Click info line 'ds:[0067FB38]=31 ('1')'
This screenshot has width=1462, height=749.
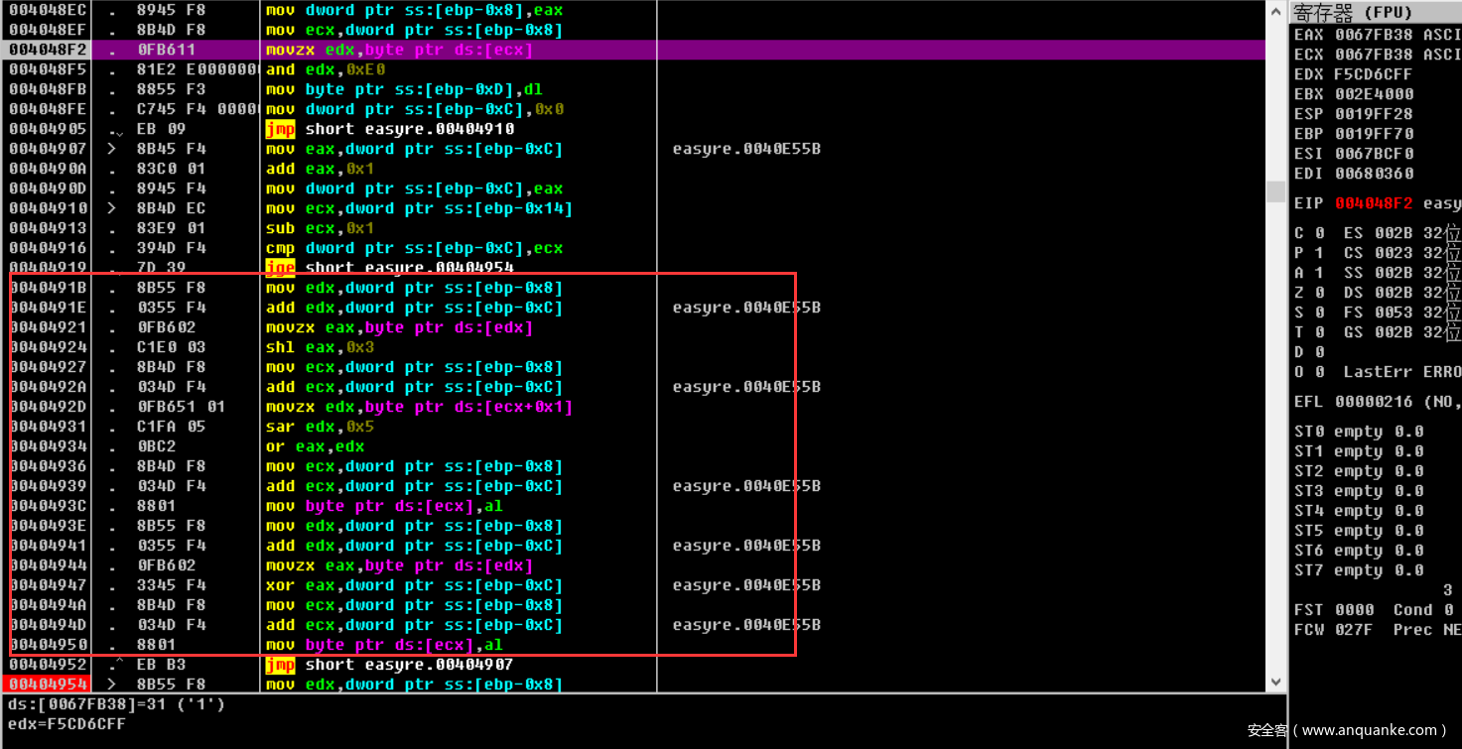tap(117, 704)
